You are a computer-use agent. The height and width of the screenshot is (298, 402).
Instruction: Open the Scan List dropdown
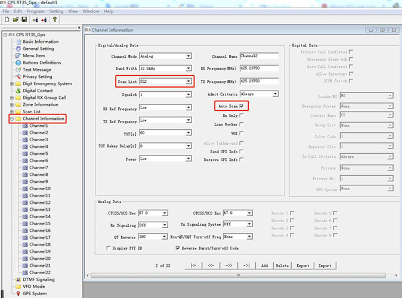pos(188,81)
